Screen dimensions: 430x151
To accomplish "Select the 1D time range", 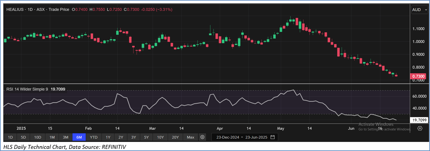I will coord(10,137).
